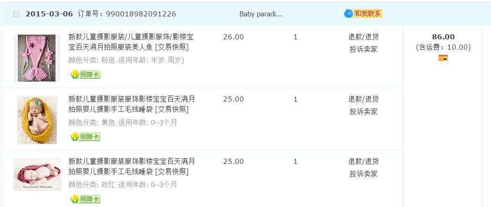Request 退款/退货 for the yellow sleeping bag
Viewport: 491px width, 207px height.
tap(363, 99)
